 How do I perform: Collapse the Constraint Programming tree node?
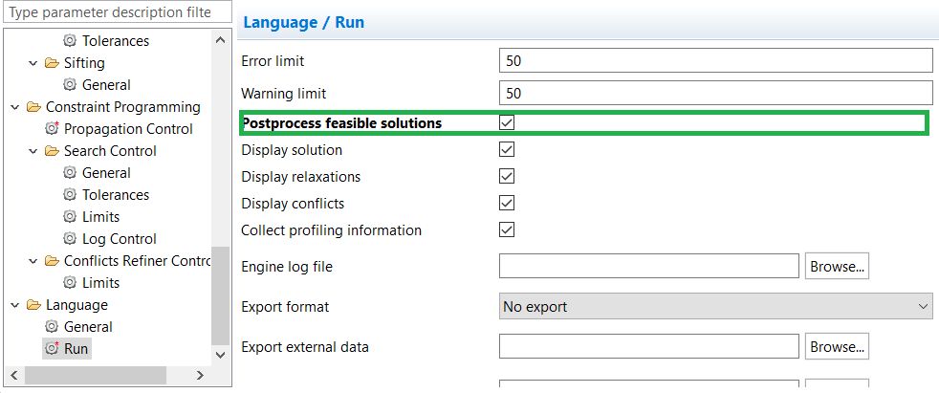(14, 107)
